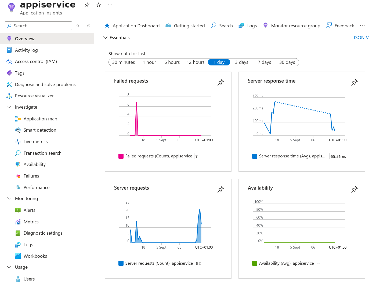
Task: Pin the Failed requests chart
Action: (x=220, y=82)
